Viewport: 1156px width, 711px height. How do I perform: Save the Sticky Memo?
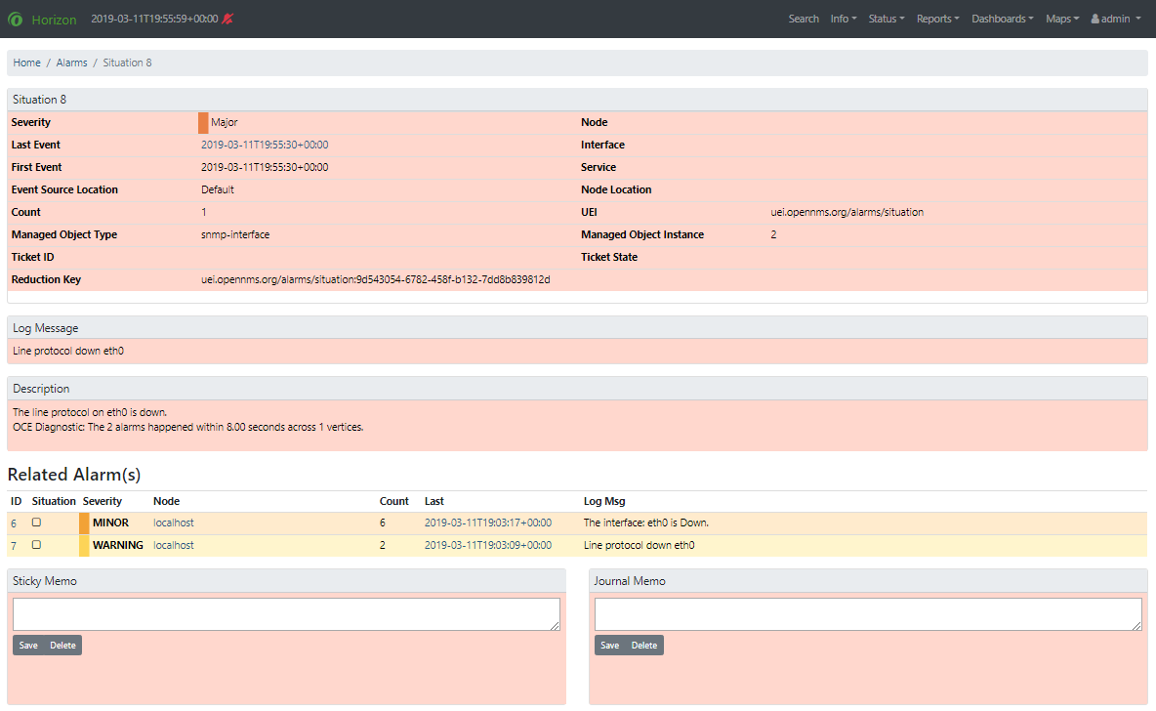(x=28, y=646)
